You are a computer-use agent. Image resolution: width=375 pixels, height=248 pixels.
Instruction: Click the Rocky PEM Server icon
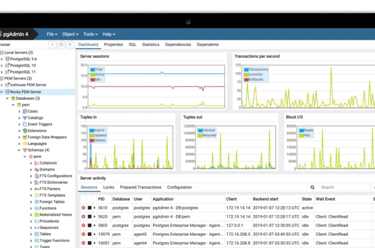pyautogui.click(x=7, y=92)
